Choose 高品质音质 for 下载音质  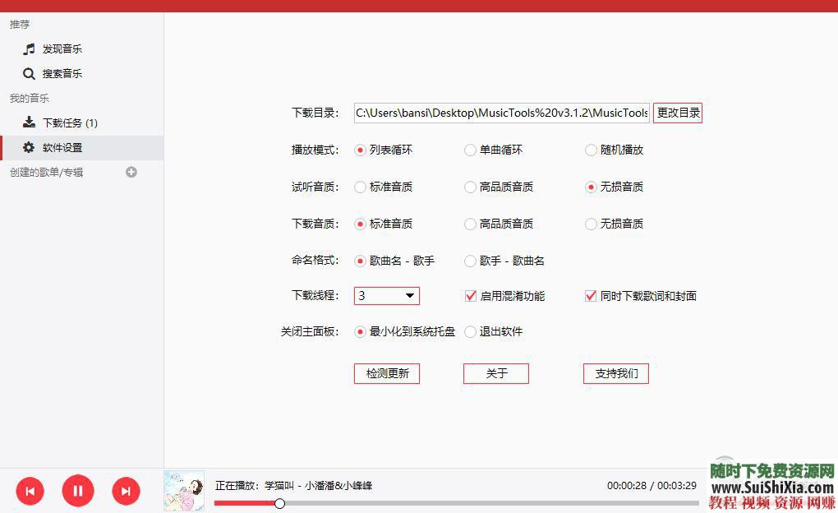tap(469, 223)
